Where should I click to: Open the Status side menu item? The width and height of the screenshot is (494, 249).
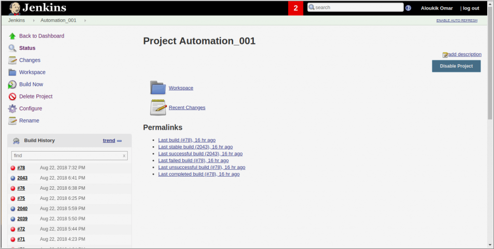(x=27, y=48)
